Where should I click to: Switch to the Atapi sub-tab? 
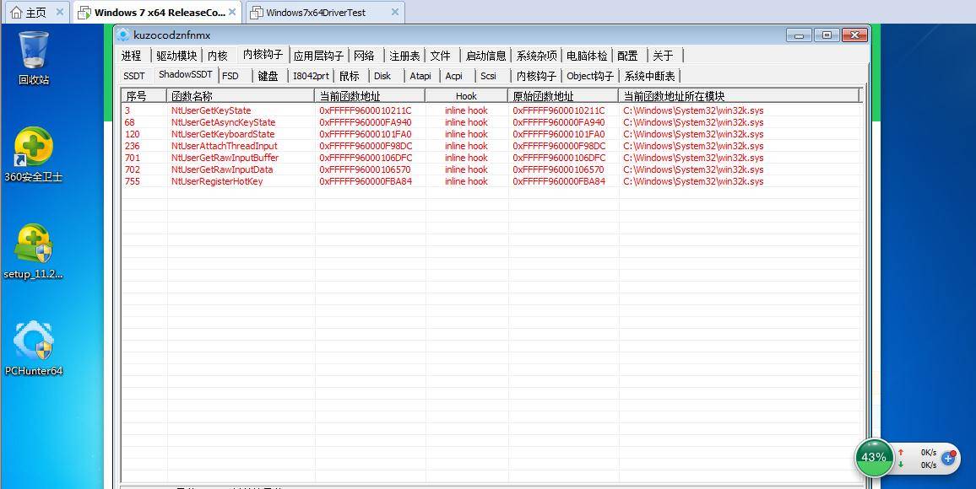pos(420,76)
